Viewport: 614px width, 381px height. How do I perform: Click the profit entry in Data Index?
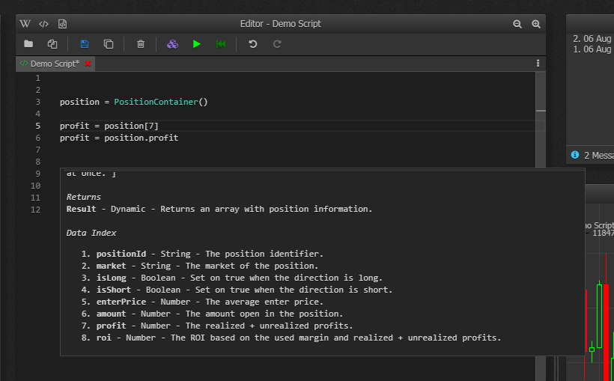[217, 326]
